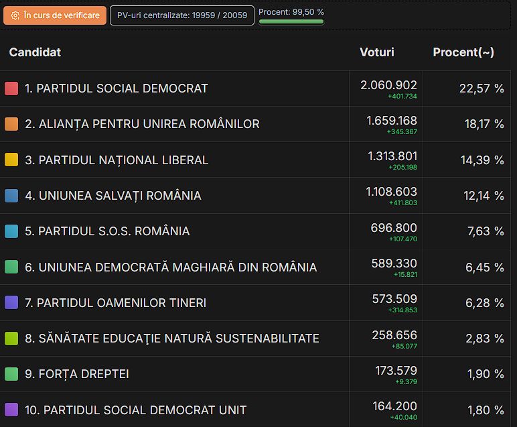Select '7. PARTIDUL OAMENILOR TINERI' row name
The width and height of the screenshot is (517, 427).
(x=115, y=302)
